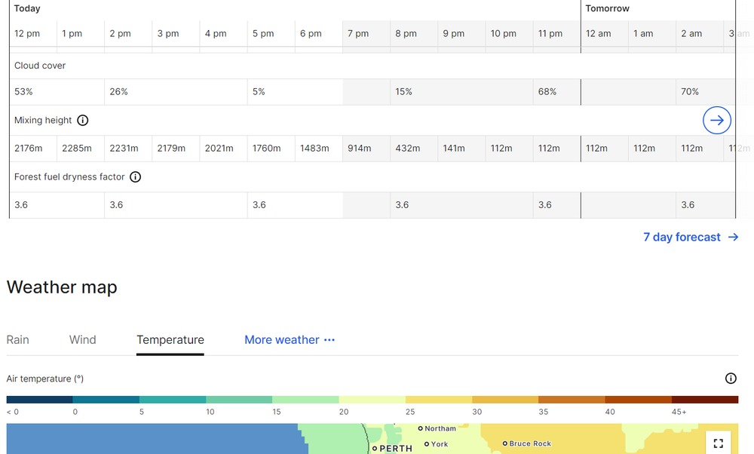
Task: Click the dark navy below-zero legend swatch
Action: point(39,400)
